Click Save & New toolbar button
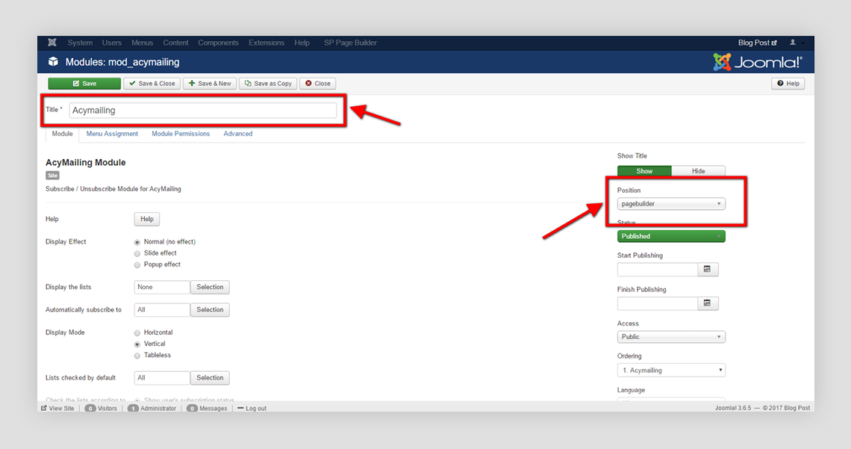 210,84
